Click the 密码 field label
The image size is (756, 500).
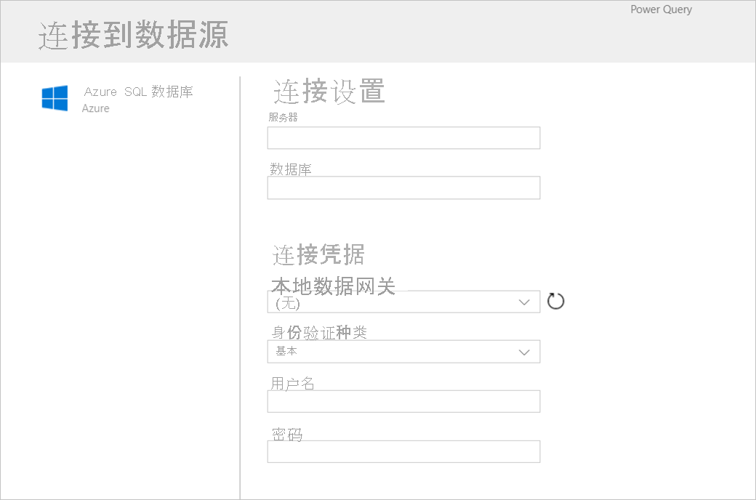coord(286,435)
